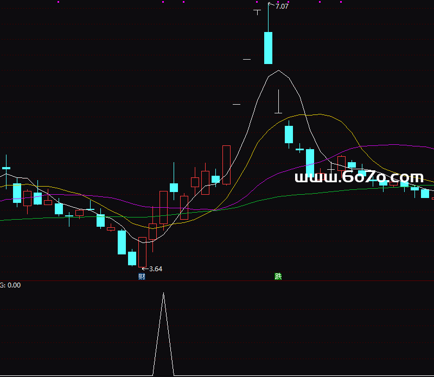Select the T-shaped bar left of the 7.07 candle
This screenshot has width=434, height=377.
(257, 11)
